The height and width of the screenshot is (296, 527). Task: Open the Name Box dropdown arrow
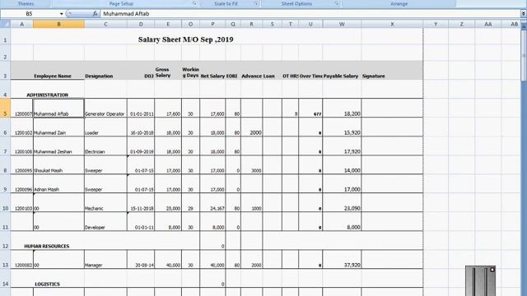[x=61, y=14]
